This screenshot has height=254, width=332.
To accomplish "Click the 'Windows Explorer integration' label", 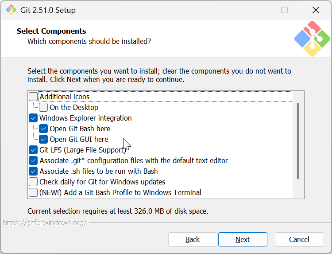I will (x=85, y=118).
